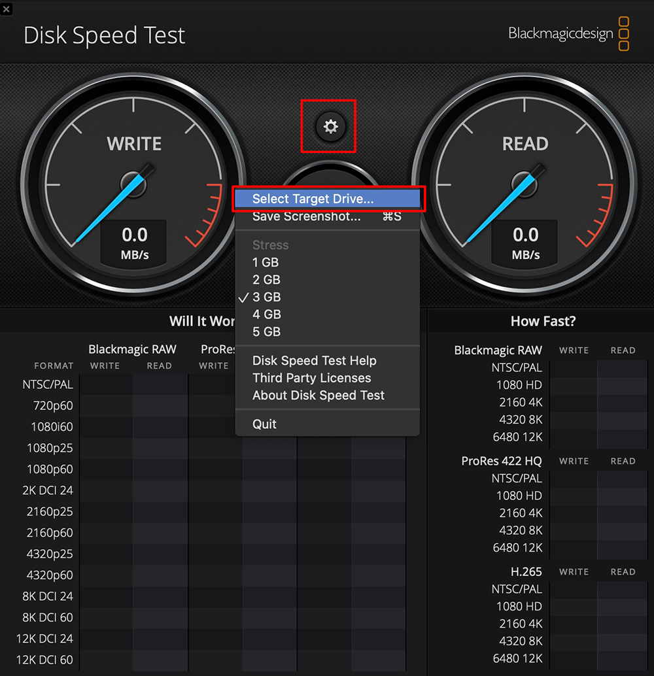654x676 pixels.
Task: Click the 1080p60 format row label
Action: 50,469
